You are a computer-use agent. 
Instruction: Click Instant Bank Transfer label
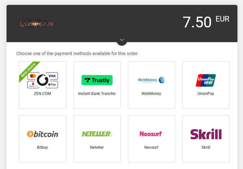click(x=97, y=94)
